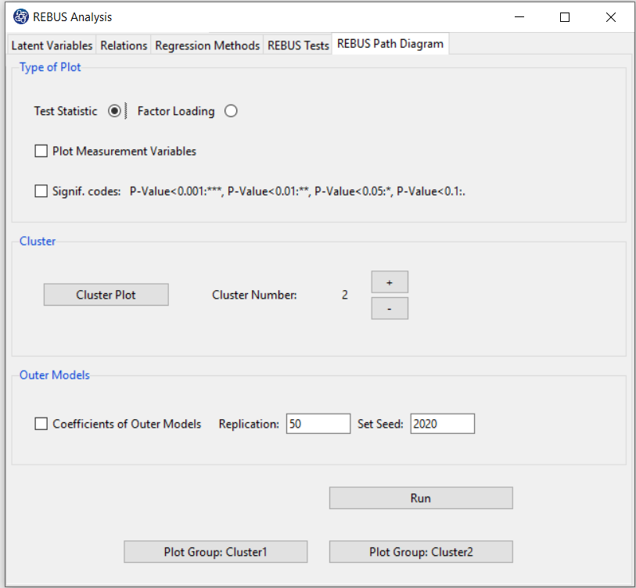
Task: Select the Factor Loading radio button
Action: click(x=231, y=111)
